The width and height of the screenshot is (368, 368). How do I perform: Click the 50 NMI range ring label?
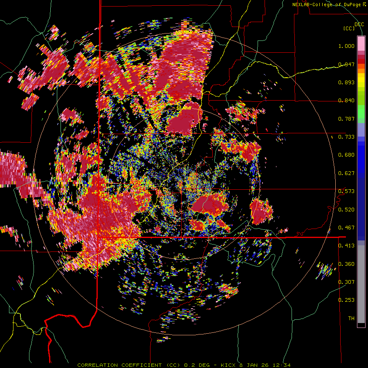(x=184, y=108)
